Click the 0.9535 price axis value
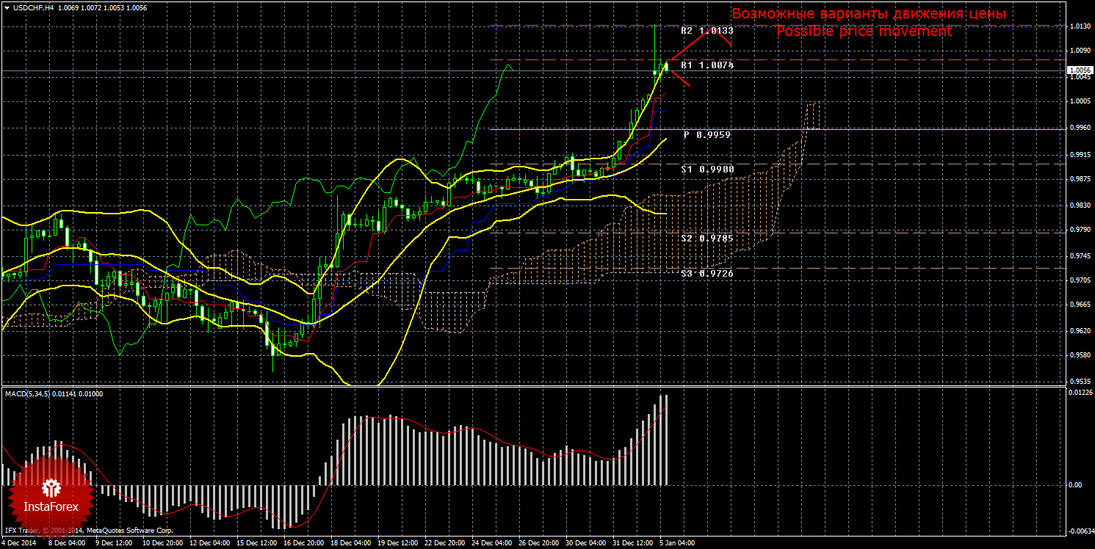The width and height of the screenshot is (1095, 549). pos(1079,381)
